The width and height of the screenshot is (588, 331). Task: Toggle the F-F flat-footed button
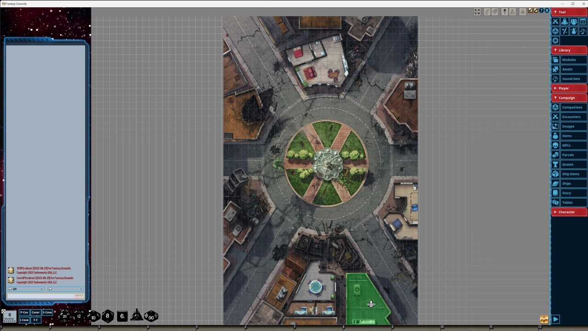[x=36, y=320]
